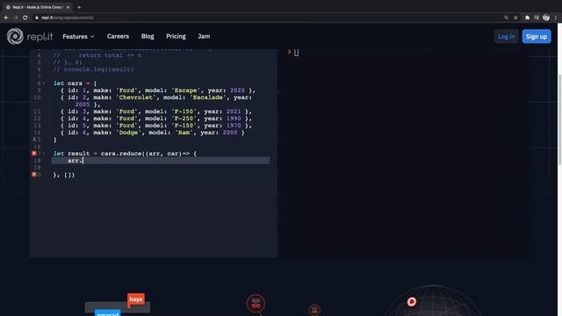Click the commented 'console.log(result)' line
Image resolution: width=562 pixels, height=316 pixels.
94,69
